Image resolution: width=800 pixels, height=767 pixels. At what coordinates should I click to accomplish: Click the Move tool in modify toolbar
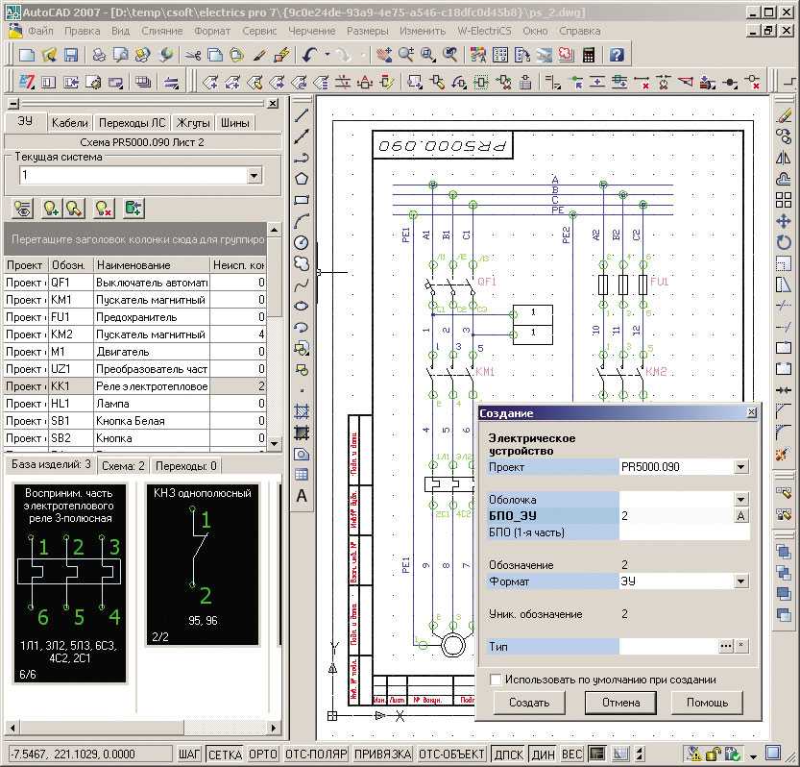[783, 221]
